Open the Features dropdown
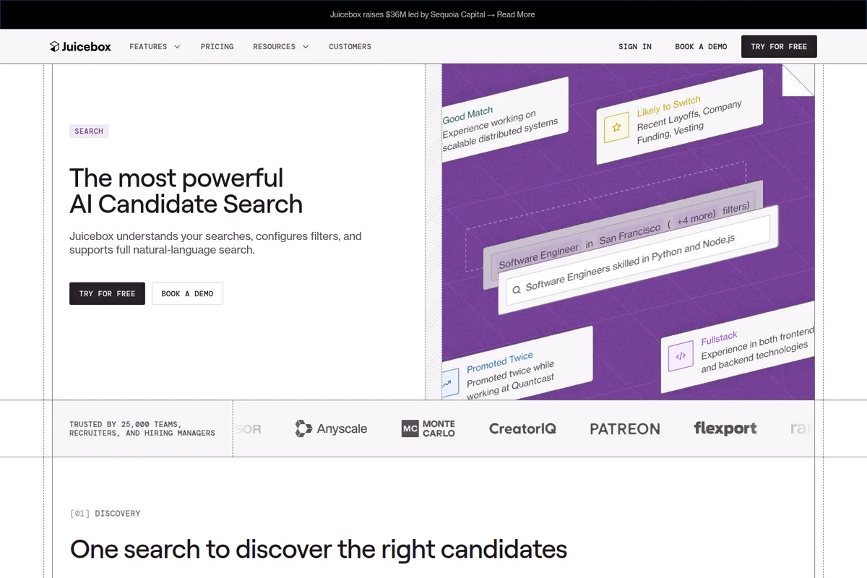Image resolution: width=867 pixels, height=578 pixels. [x=154, y=46]
